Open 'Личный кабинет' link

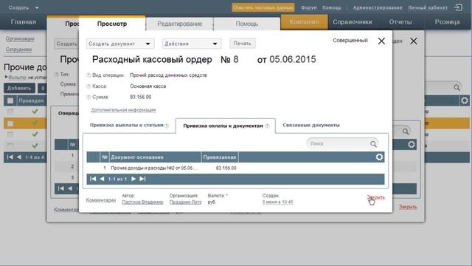[428, 7]
